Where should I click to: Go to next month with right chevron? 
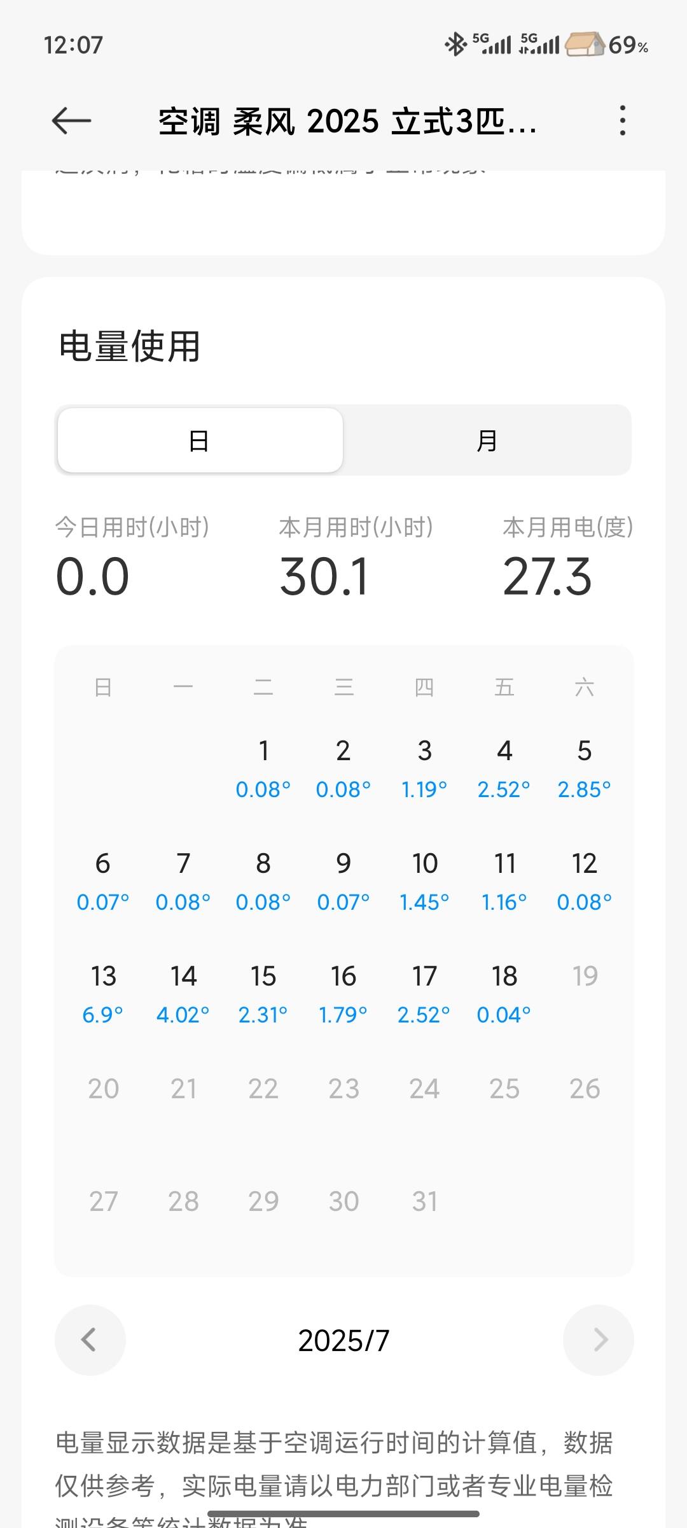[598, 1340]
